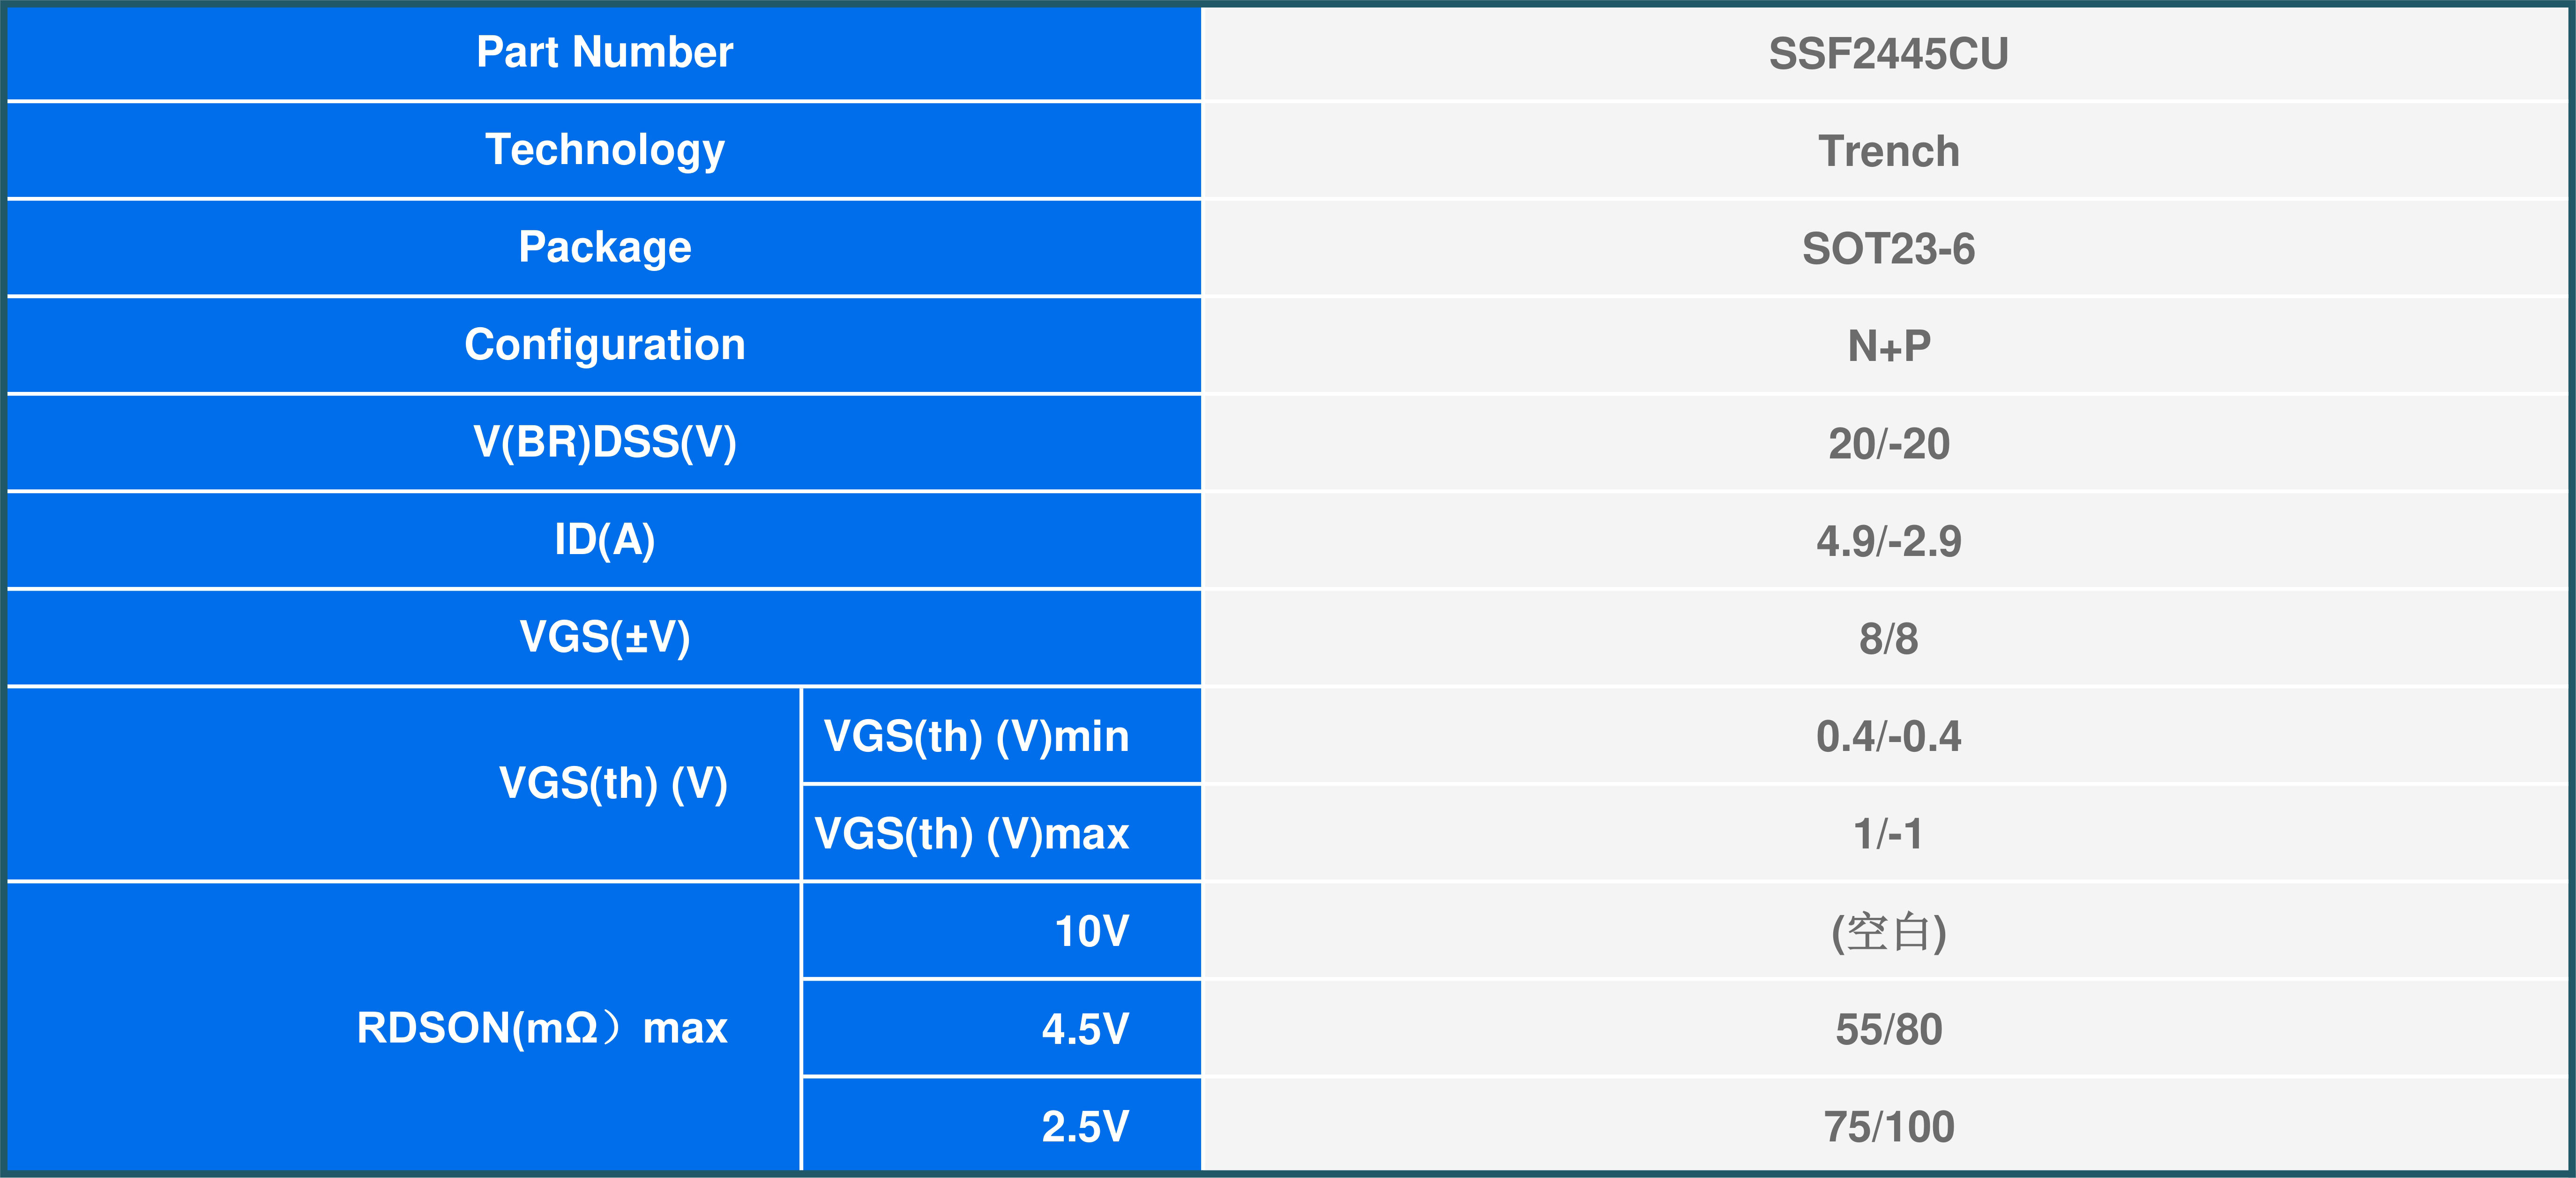Select the Trench value cell
Screen dimensions: 2576x1178
pos(1888,152)
